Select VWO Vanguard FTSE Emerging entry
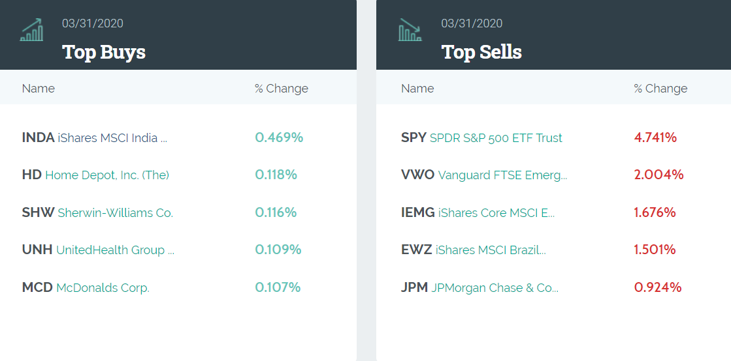Image resolution: width=731 pixels, height=361 pixels. (x=484, y=175)
